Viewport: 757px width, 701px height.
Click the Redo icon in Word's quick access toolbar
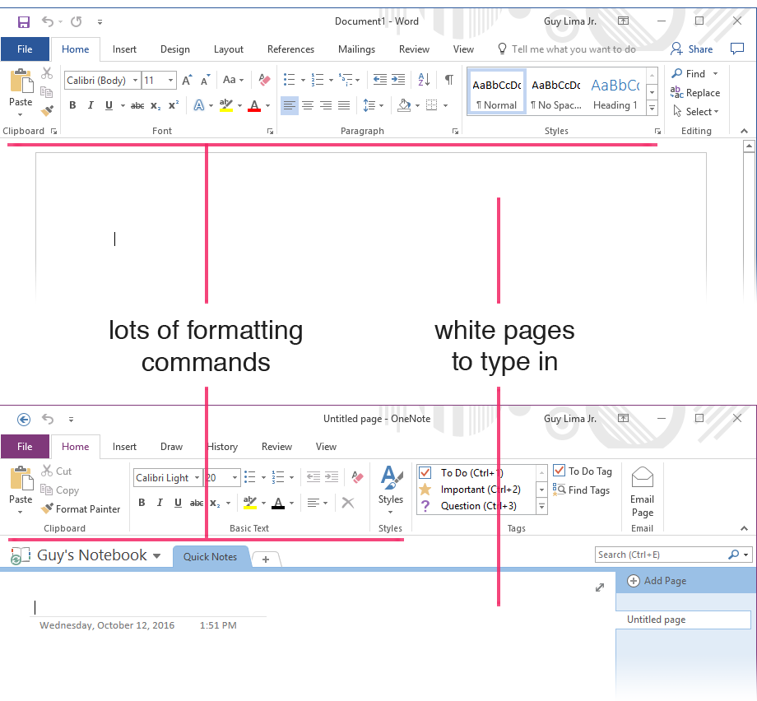[77, 21]
